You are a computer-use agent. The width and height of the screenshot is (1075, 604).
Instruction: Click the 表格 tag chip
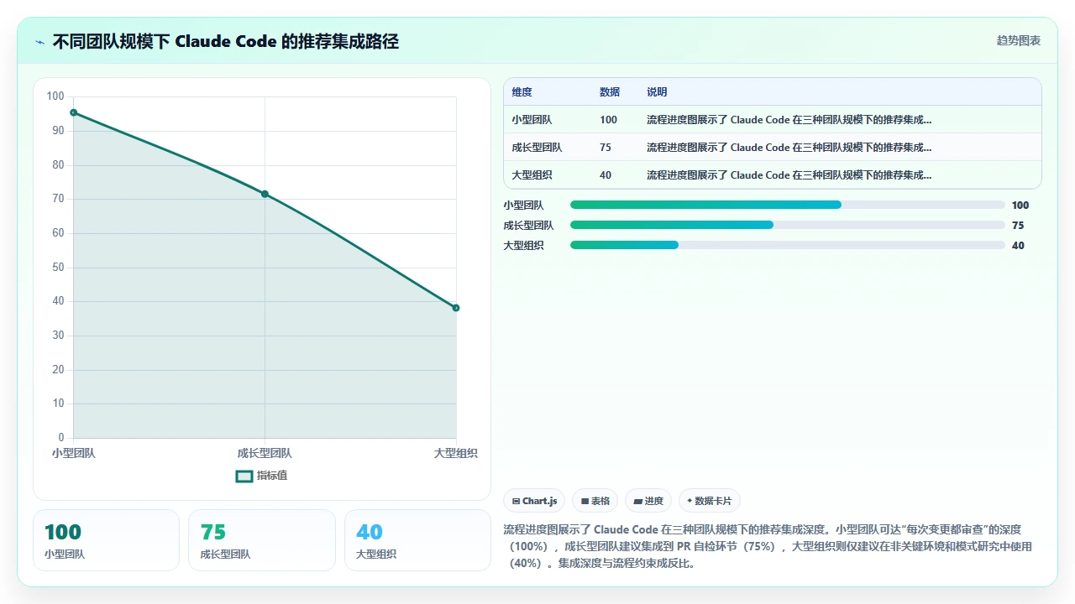pyautogui.click(x=595, y=501)
